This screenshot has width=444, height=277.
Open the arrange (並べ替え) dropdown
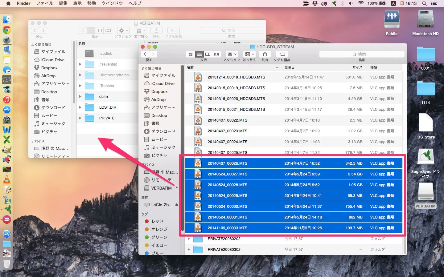point(249,54)
